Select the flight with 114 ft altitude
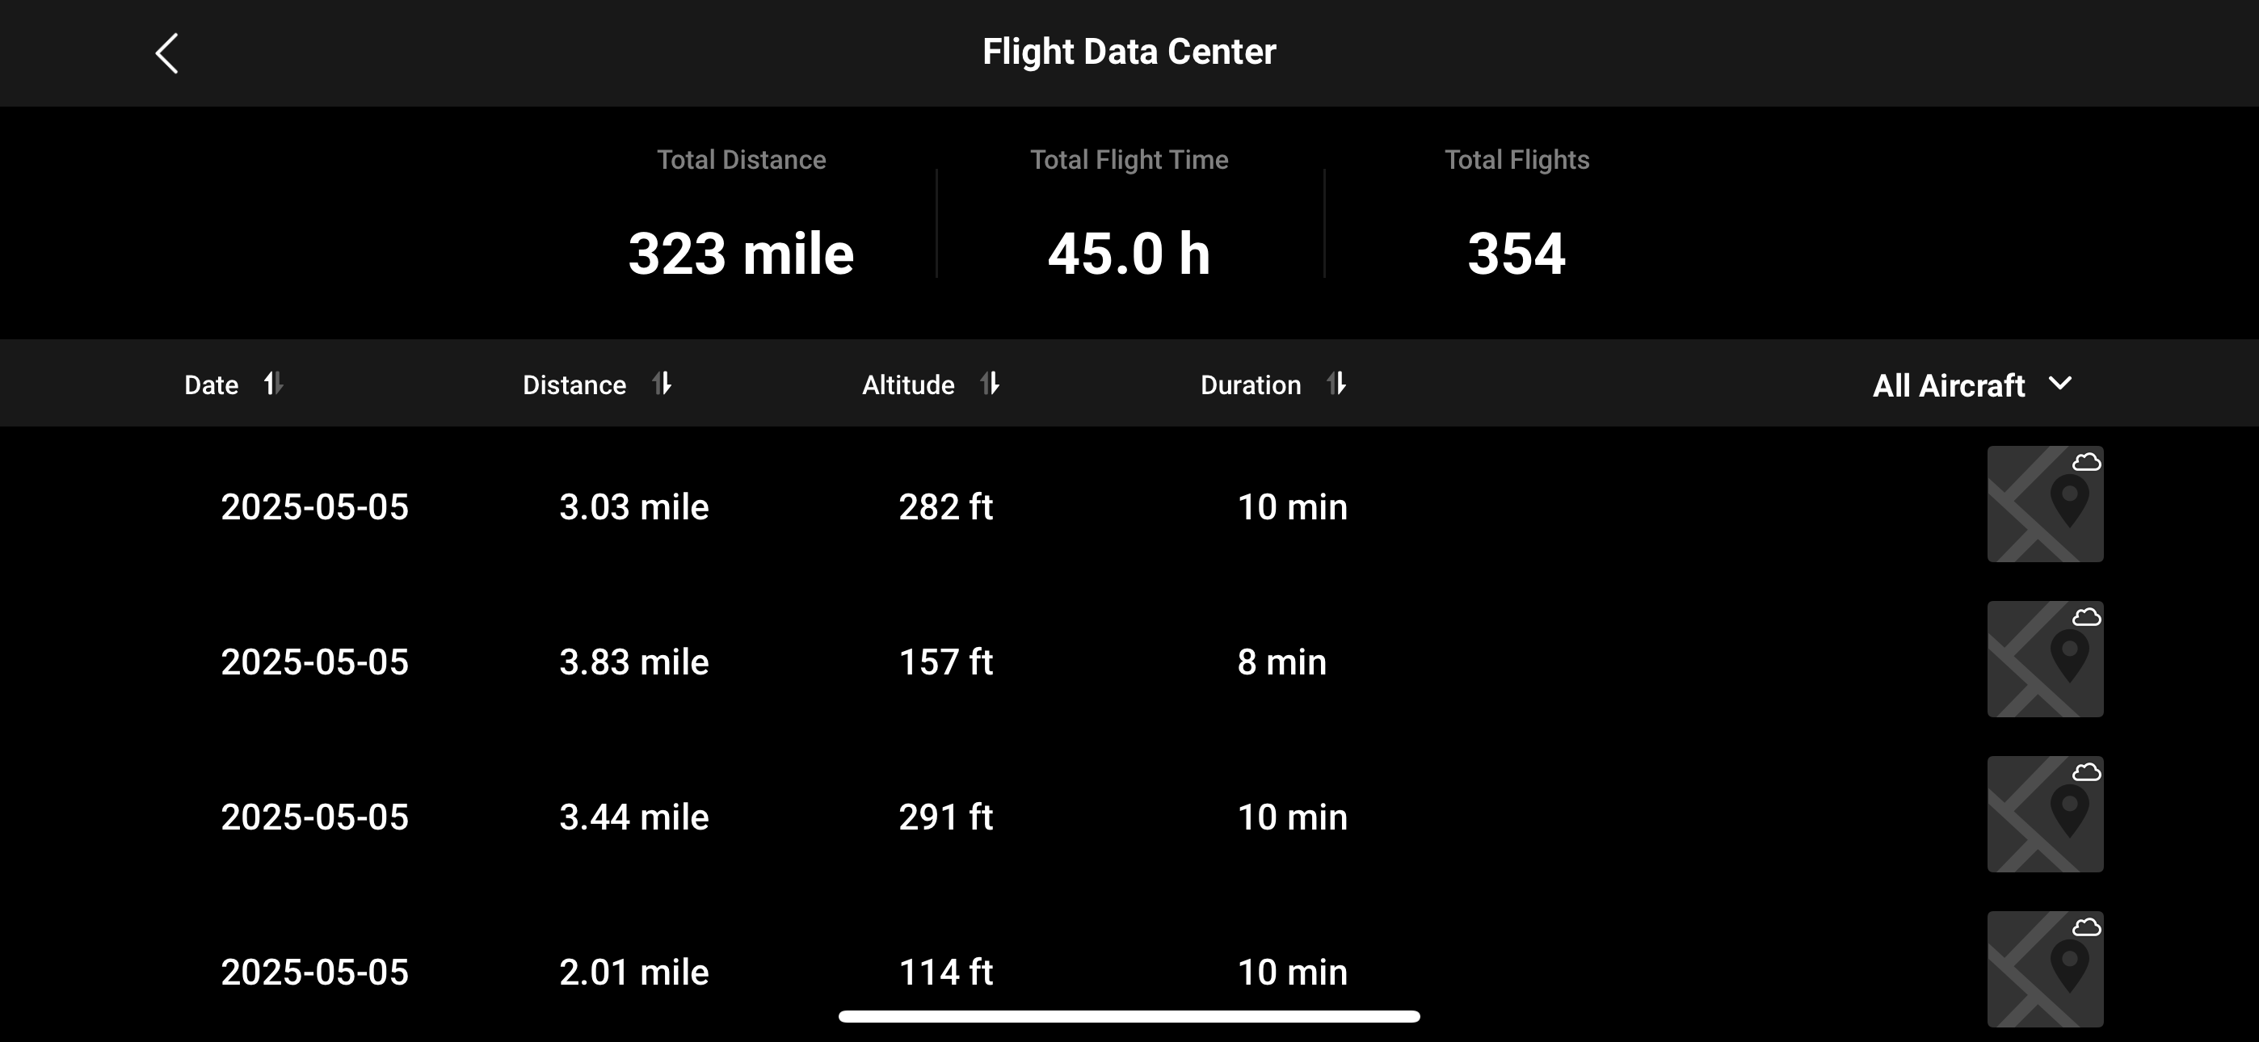The image size is (2259, 1042). (945, 972)
